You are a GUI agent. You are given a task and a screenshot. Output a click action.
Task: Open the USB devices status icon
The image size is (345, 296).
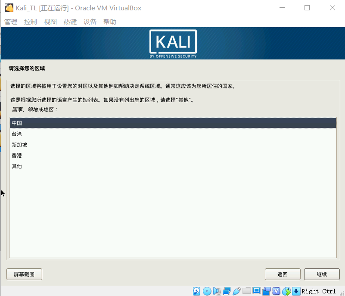(237, 291)
